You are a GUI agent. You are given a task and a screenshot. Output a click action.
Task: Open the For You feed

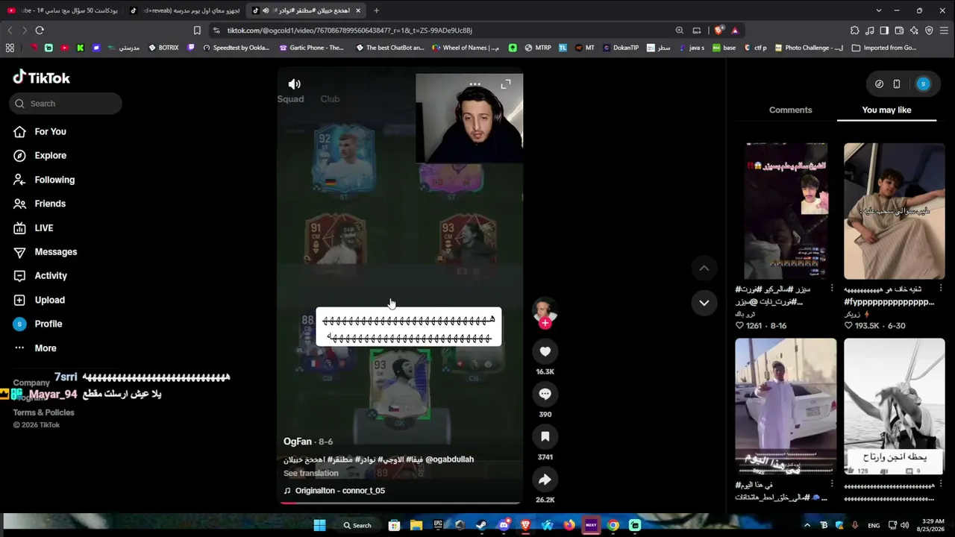click(40, 131)
